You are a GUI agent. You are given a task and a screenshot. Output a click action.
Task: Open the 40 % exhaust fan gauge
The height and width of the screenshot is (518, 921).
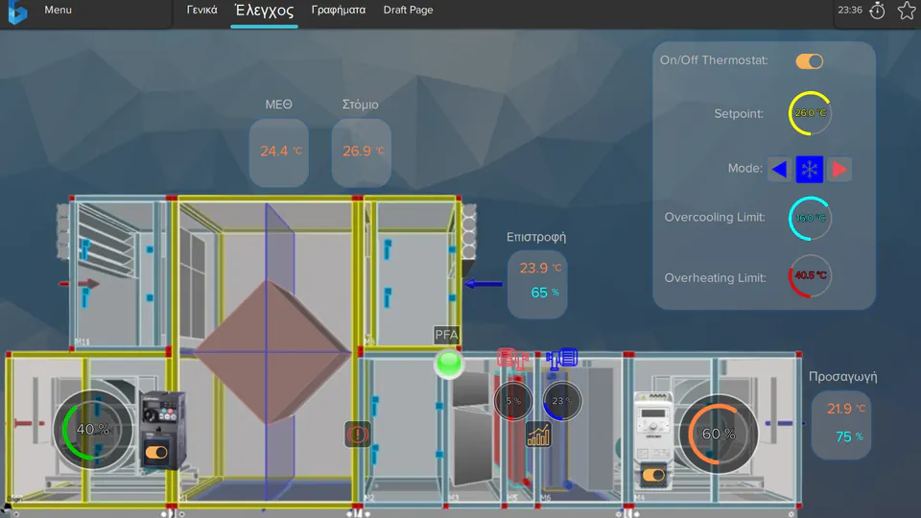[x=92, y=430]
